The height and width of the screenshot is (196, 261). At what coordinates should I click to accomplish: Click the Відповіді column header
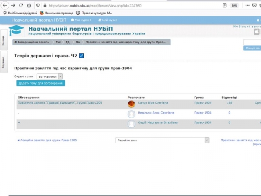click(229, 98)
